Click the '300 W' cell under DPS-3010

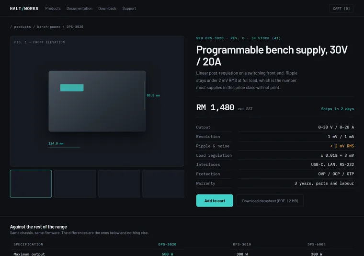click(x=242, y=254)
